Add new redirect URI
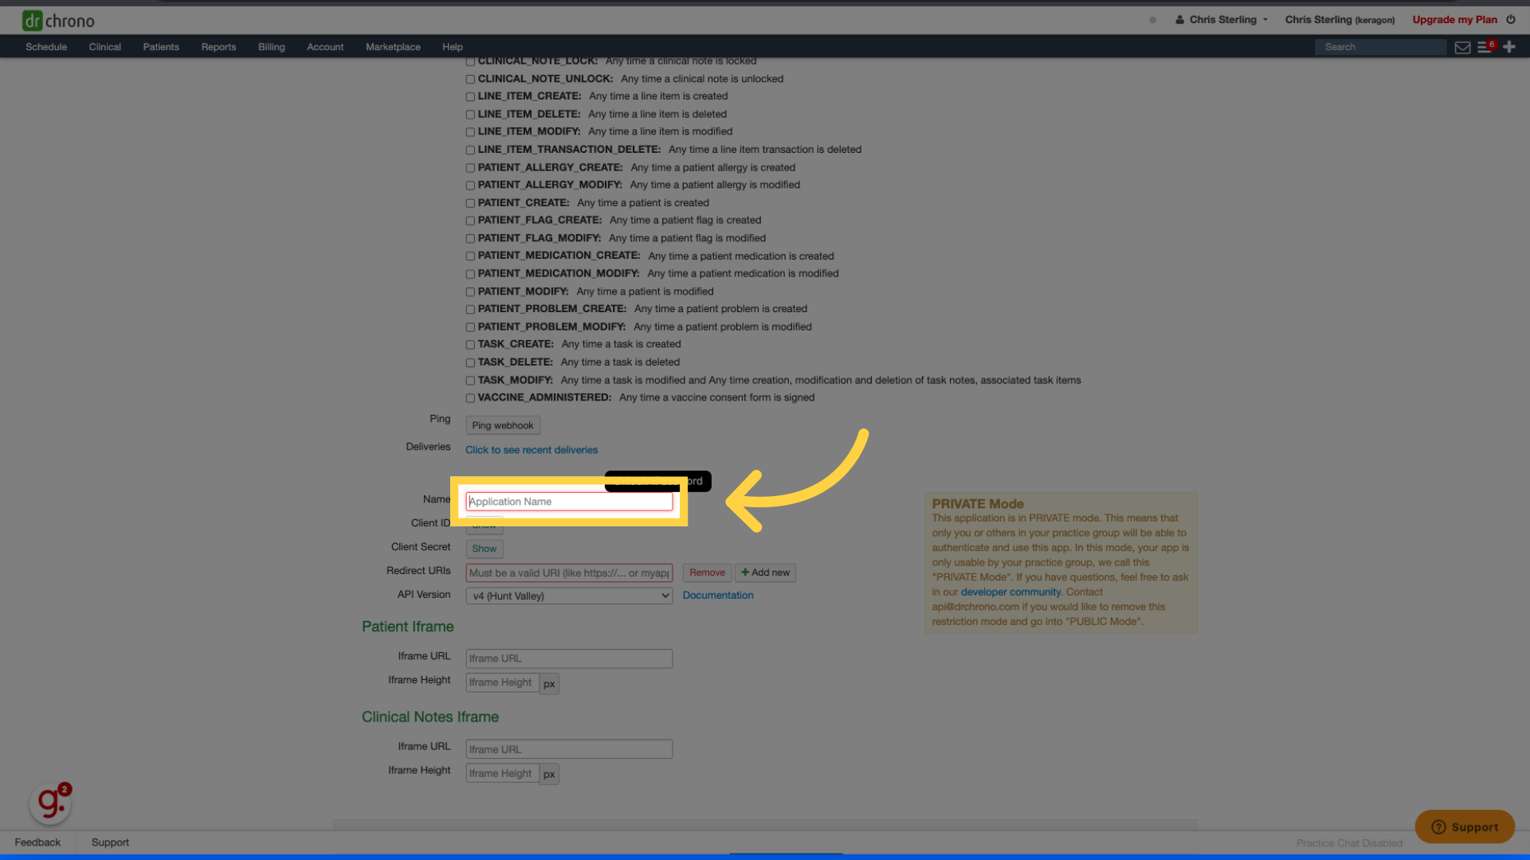1530x860 pixels. [765, 573]
